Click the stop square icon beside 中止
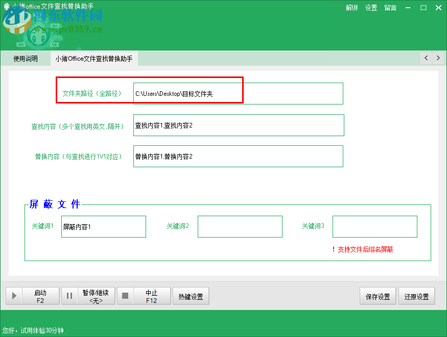 point(125,296)
